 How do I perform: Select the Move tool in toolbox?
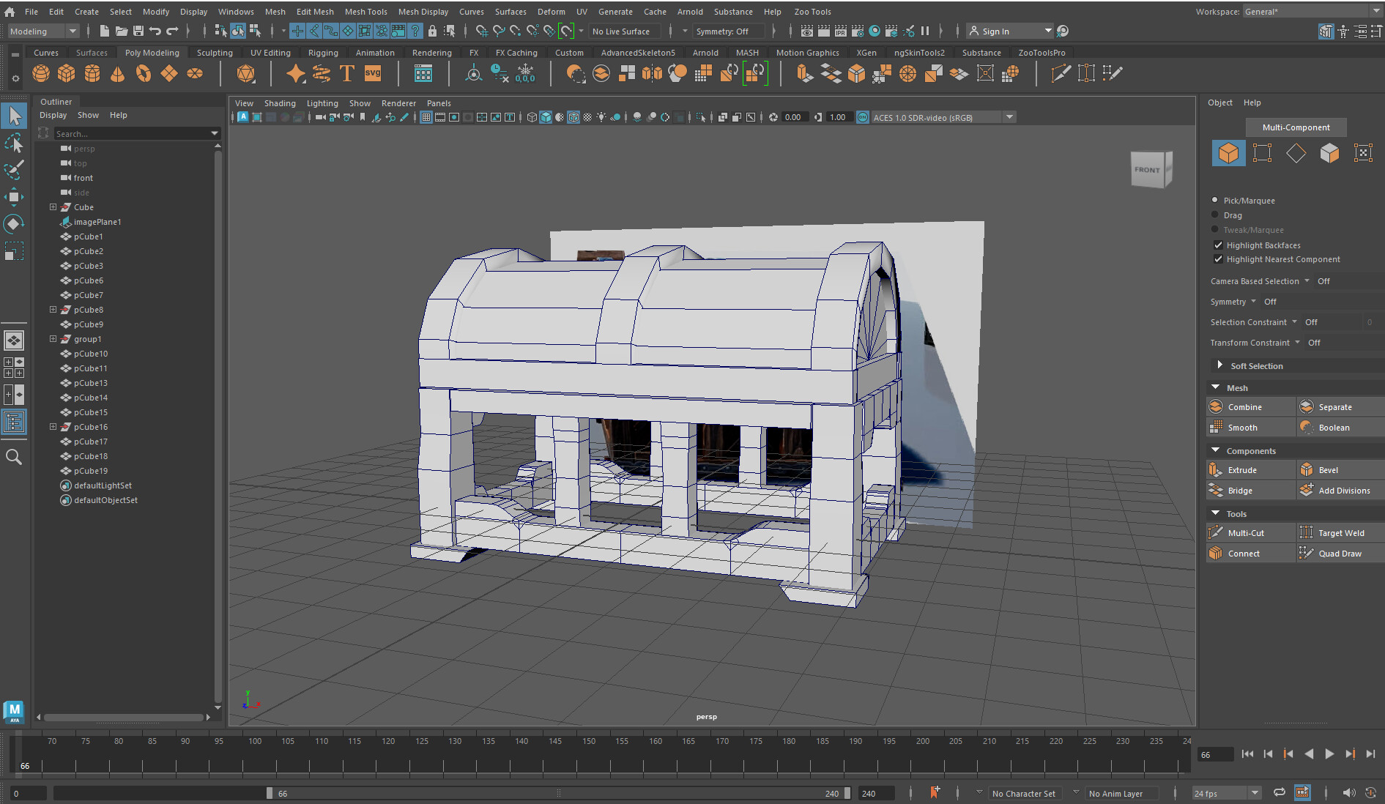pos(14,197)
